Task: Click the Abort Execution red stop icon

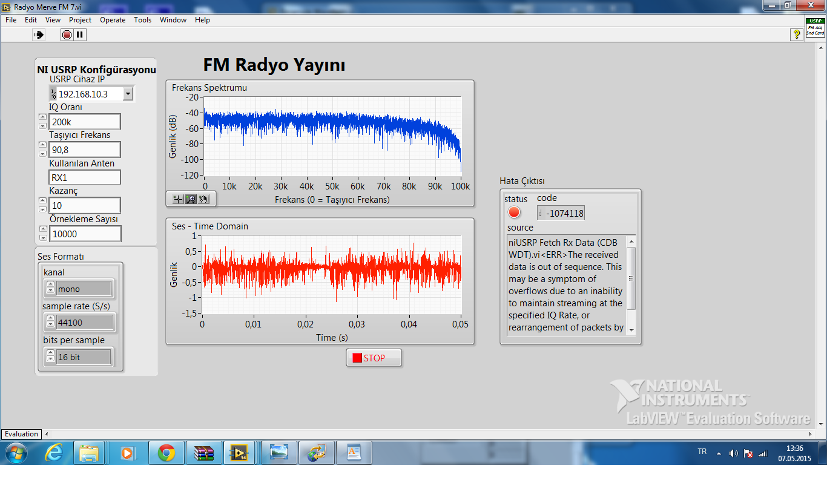Action: click(67, 35)
